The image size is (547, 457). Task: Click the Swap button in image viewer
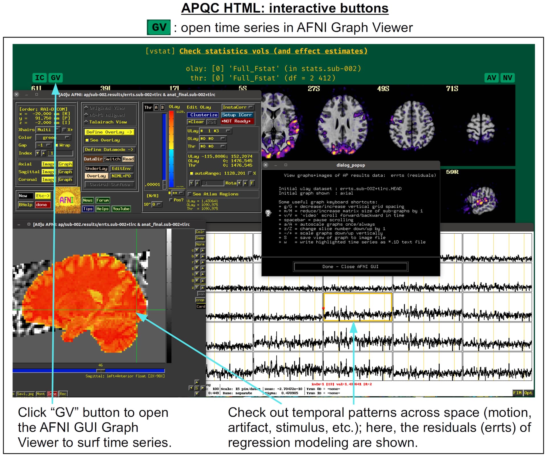click(x=200, y=238)
